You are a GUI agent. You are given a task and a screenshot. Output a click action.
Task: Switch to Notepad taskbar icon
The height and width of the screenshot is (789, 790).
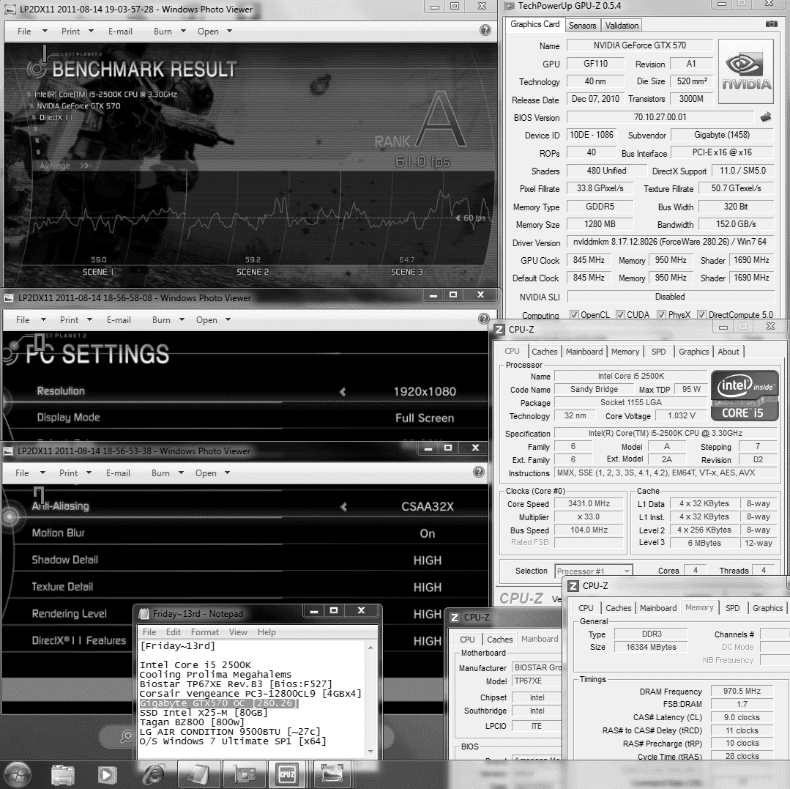click(x=198, y=774)
